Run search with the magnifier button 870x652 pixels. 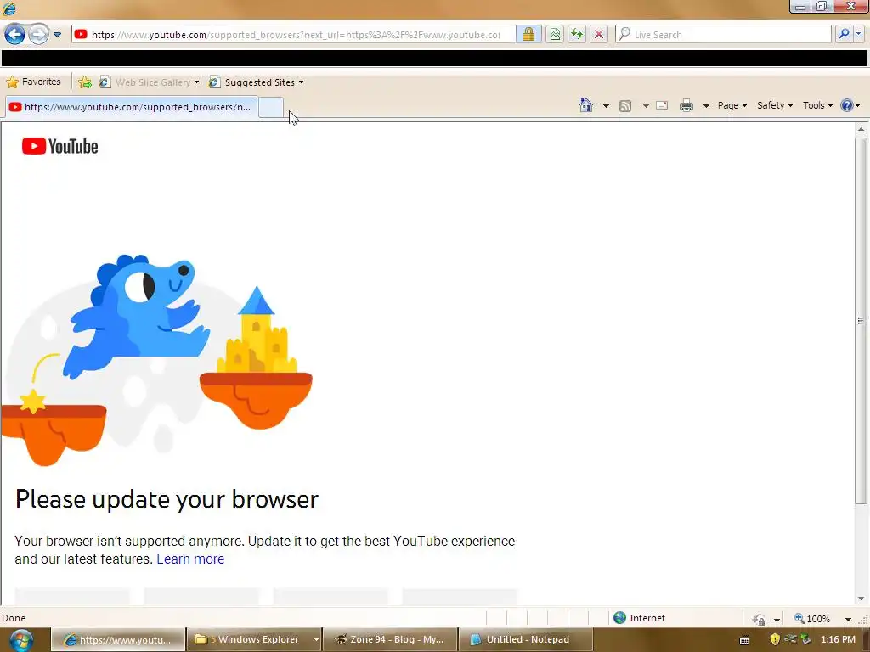click(x=844, y=34)
